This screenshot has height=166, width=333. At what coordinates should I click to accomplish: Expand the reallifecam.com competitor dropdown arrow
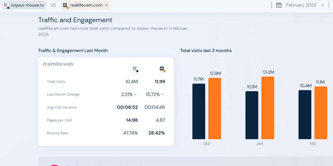106,5
